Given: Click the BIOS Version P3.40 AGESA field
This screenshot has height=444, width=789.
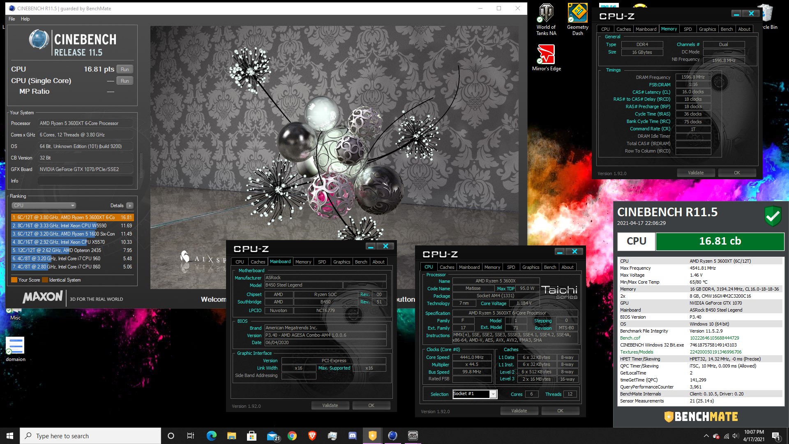Looking at the screenshot, I should 325,335.
